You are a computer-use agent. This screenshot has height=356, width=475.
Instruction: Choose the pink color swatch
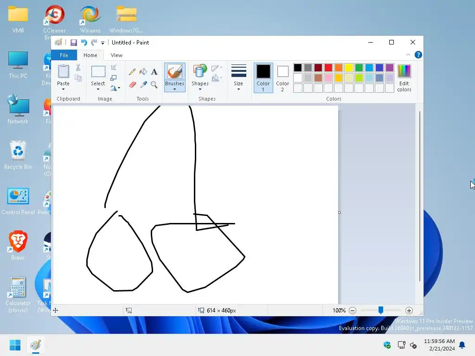[x=328, y=78]
